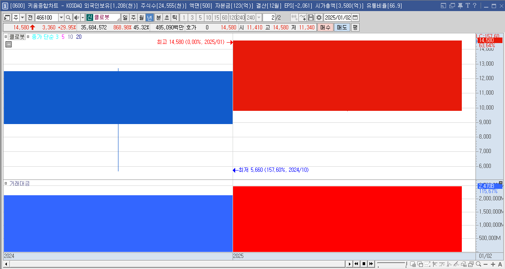Click the pin window icon in title bar
This screenshot has height=269, width=505.
click(460, 6)
